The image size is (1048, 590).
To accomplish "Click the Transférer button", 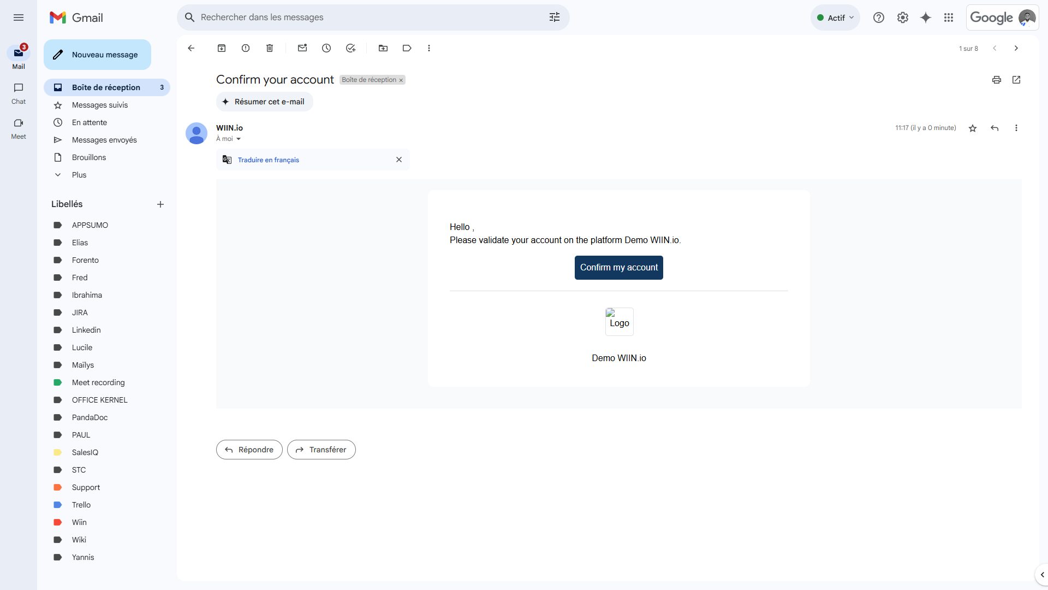I will pyautogui.click(x=321, y=450).
